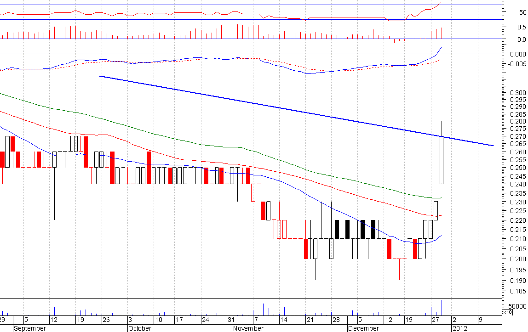Select the 0.215 price axis label
528x332 pixels.
pyautogui.click(x=518, y=230)
